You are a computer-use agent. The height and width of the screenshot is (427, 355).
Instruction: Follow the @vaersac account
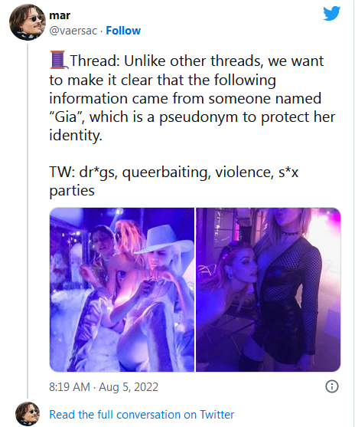coord(123,31)
